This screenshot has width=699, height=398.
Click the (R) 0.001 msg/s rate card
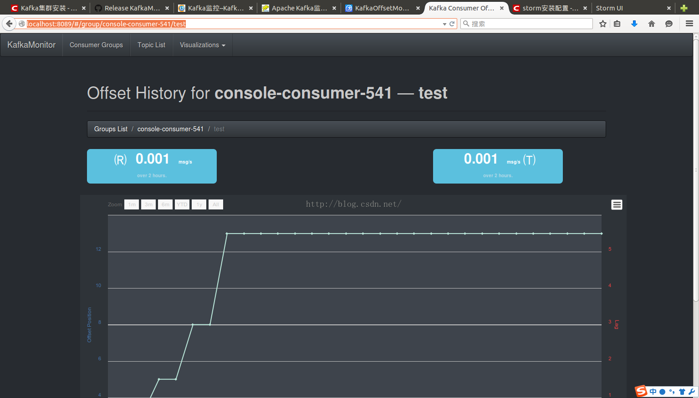152,166
